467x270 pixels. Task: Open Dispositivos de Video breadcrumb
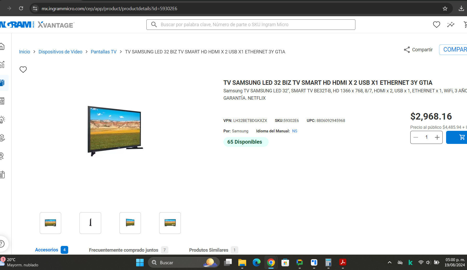pyautogui.click(x=60, y=52)
